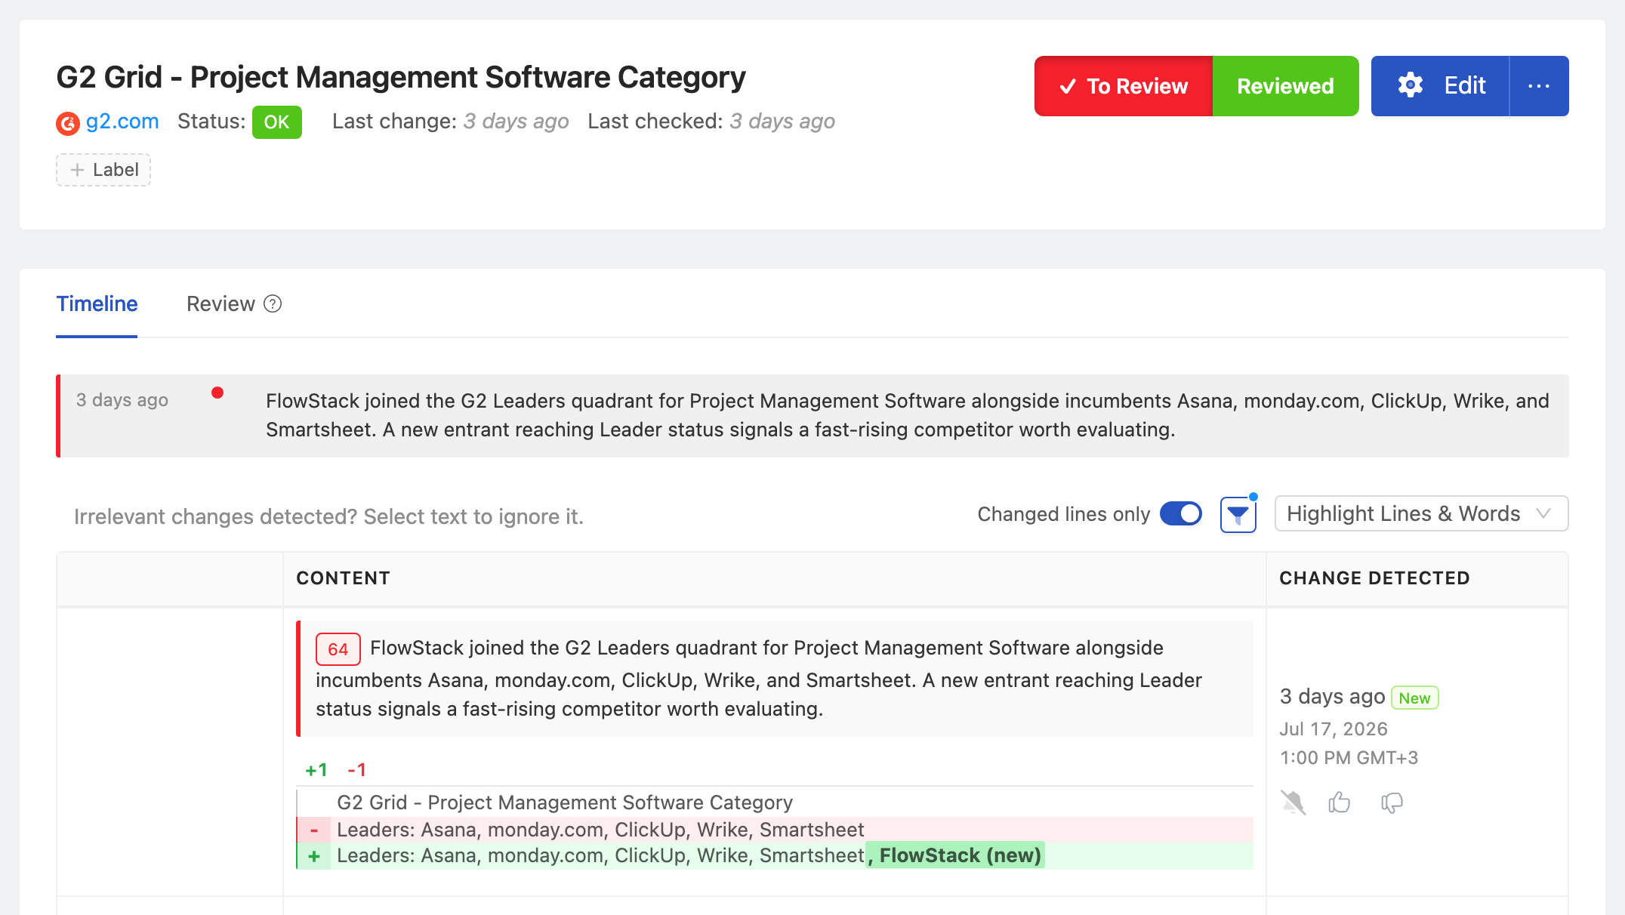Select the removed Leaders line in red
The image size is (1625, 915).
tap(775, 830)
